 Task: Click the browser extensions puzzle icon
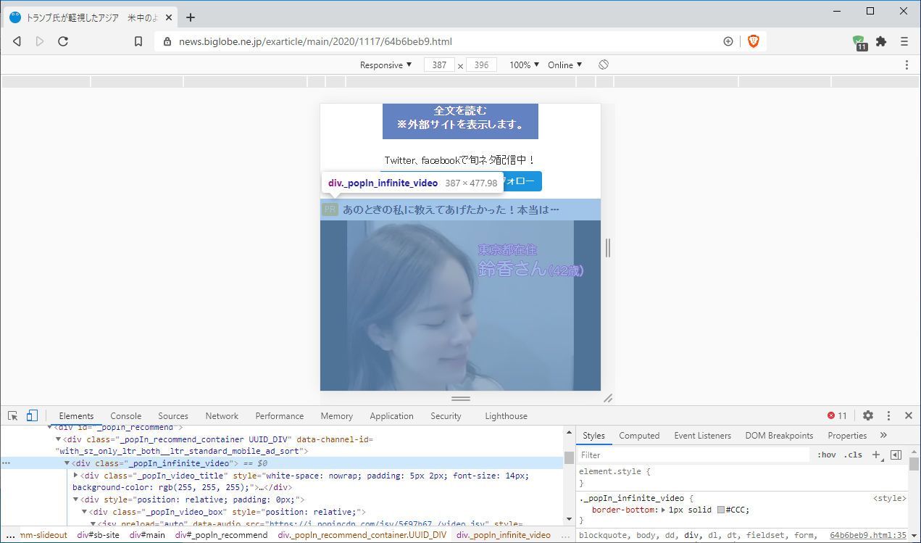click(x=880, y=41)
